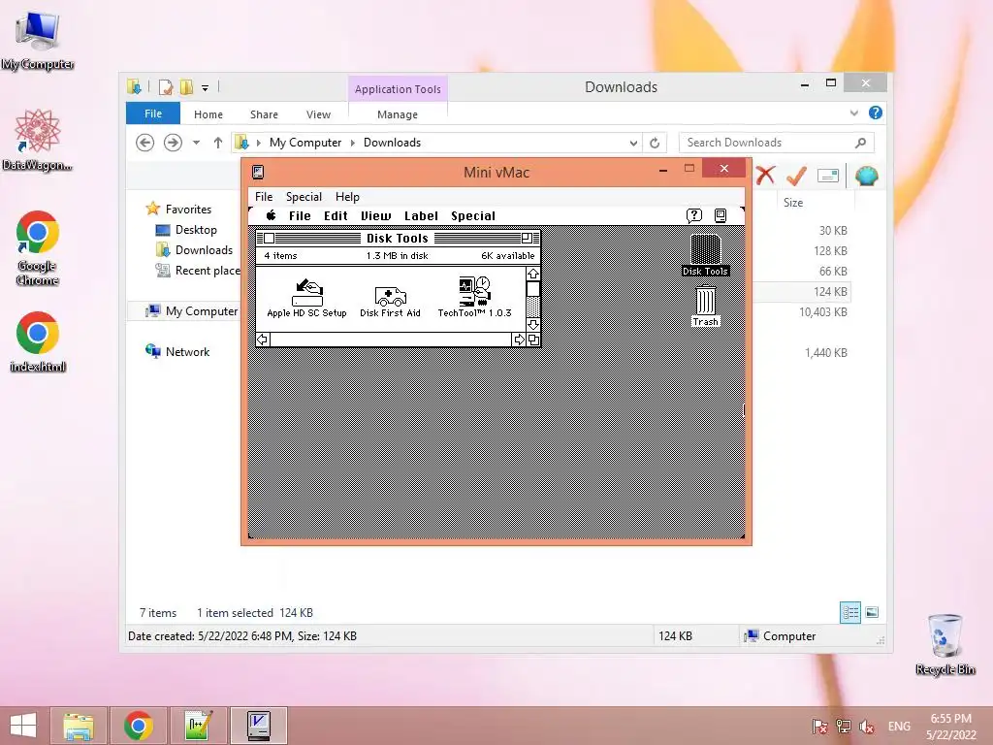This screenshot has width=993, height=745.
Task: Open Explorer help question mark
Action: pos(876,113)
